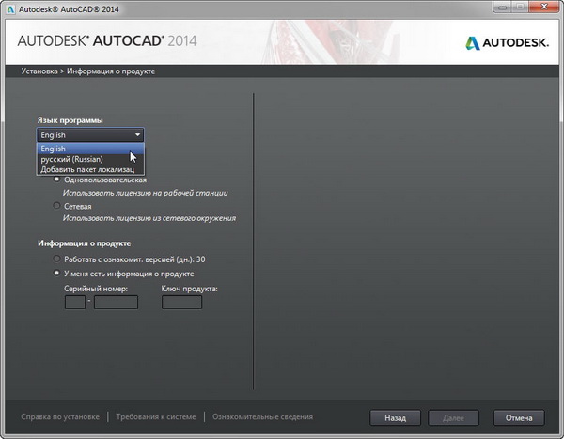Select the Однопользовательская license radio button
This screenshot has width=564, height=439.
point(57,179)
